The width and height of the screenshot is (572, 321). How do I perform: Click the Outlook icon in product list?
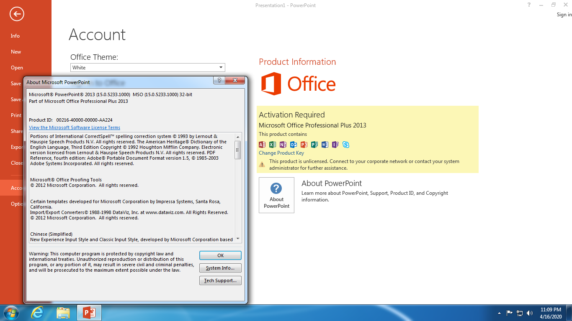[294, 145]
